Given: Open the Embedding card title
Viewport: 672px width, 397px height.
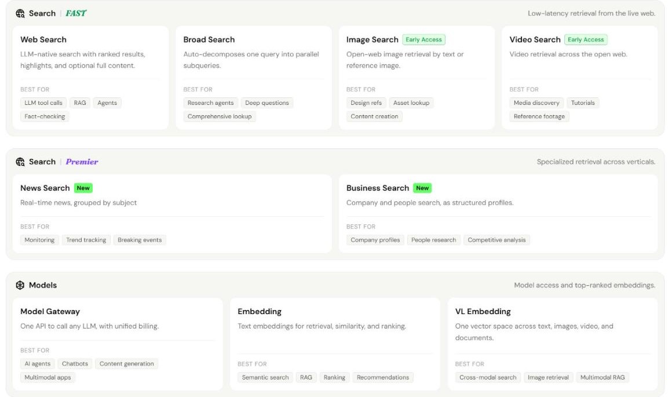Looking at the screenshot, I should tap(260, 311).
